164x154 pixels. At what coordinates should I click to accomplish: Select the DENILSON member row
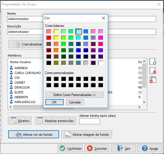[75, 87]
